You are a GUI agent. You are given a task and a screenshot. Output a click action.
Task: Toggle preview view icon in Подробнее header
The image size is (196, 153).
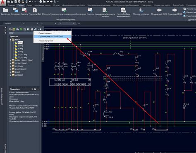35,89
